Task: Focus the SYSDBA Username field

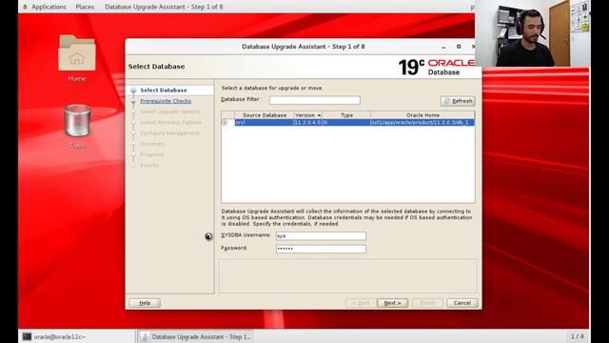Action: [x=321, y=236]
